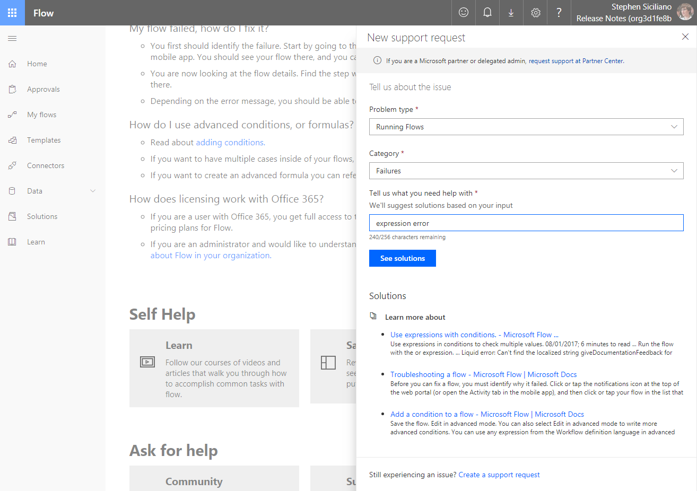Open the notifications bell
697x491 pixels.
tap(487, 13)
